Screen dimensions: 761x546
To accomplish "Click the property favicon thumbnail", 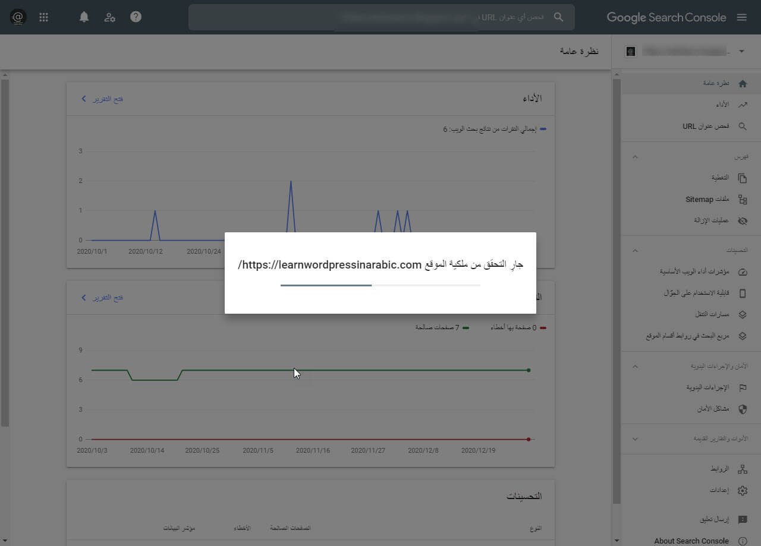I will (631, 52).
